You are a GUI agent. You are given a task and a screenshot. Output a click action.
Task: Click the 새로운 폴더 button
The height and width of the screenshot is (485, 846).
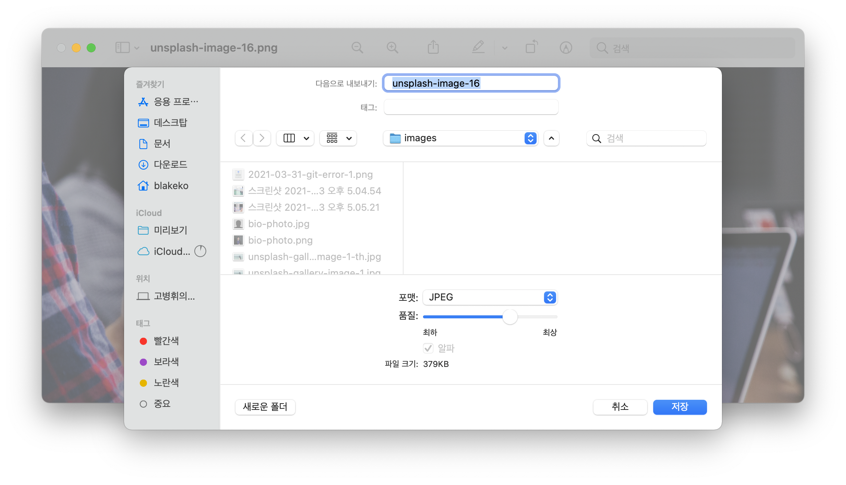[x=265, y=407]
